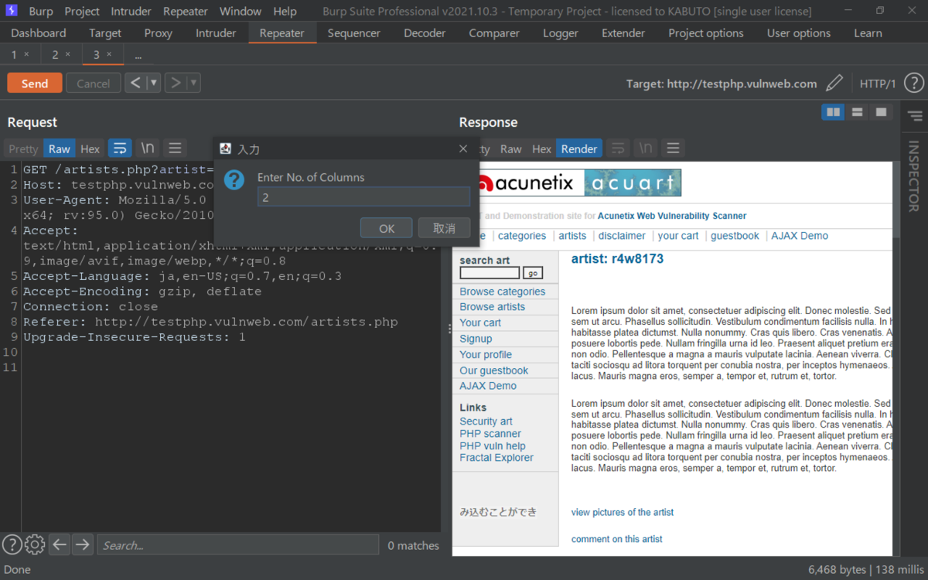The width and height of the screenshot is (928, 580).
Task: Click rendered response vertical scrollbar
Action: 896,358
